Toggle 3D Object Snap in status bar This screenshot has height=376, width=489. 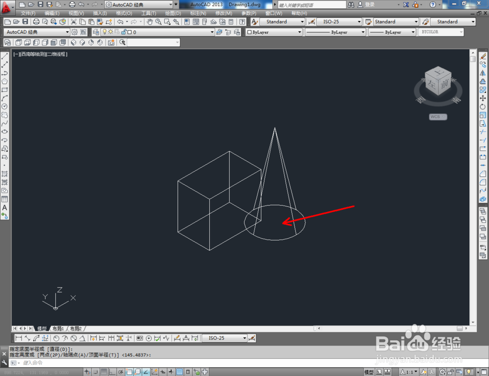(137, 372)
